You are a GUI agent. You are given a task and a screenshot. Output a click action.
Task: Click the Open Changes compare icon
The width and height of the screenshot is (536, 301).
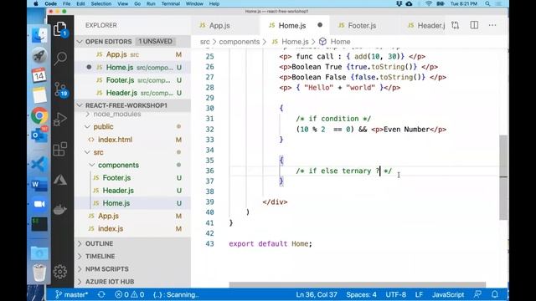[455, 25]
